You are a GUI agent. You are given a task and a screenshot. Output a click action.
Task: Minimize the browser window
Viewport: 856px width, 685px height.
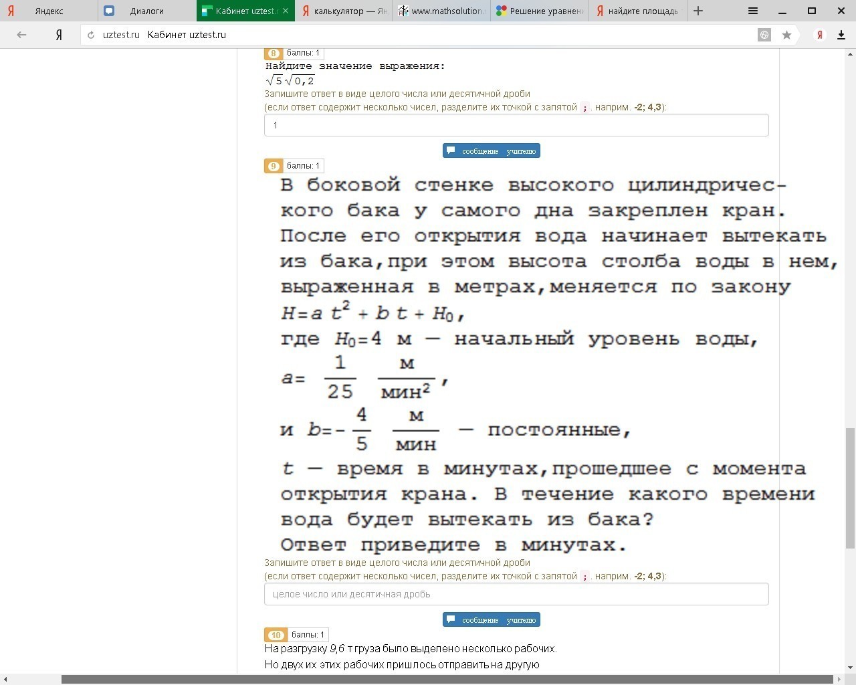[x=782, y=11]
